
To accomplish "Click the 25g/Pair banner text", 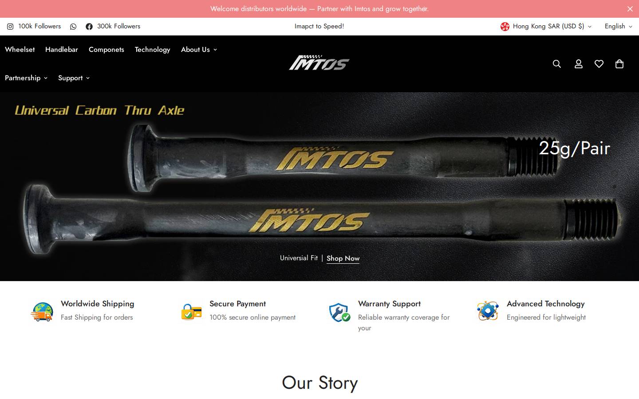I will pyautogui.click(x=574, y=148).
